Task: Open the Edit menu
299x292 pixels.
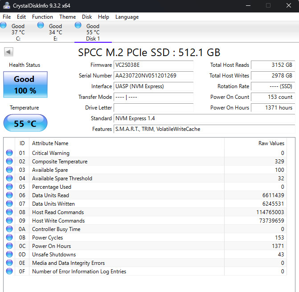Action: click(x=21, y=17)
